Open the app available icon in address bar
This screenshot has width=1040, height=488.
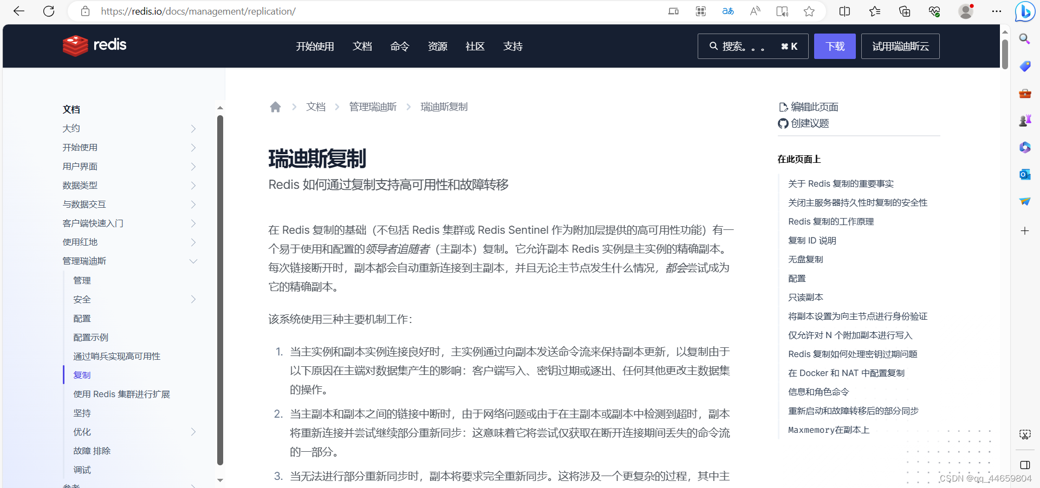coord(701,11)
